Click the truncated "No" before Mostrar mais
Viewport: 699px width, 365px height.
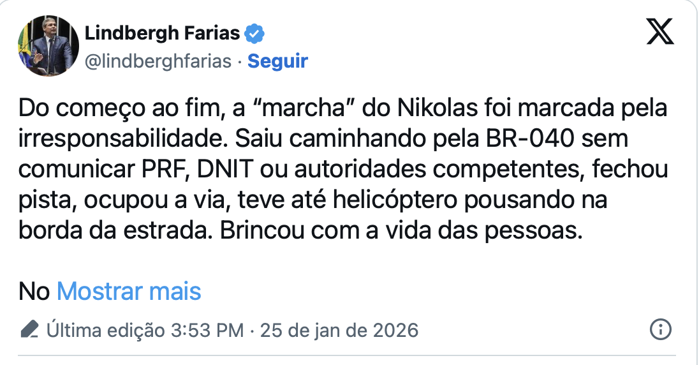coord(34,292)
